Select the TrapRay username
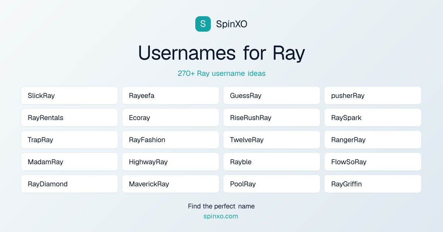The image size is (443, 232). point(69,140)
